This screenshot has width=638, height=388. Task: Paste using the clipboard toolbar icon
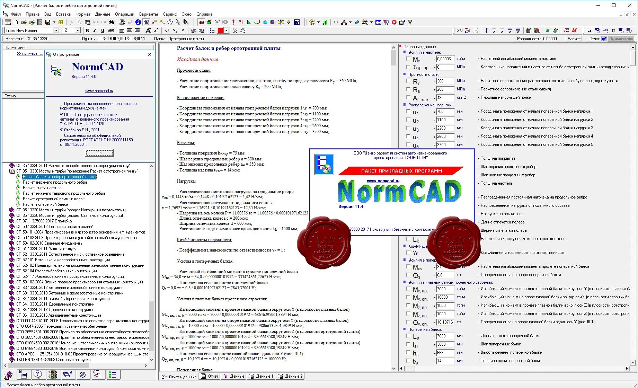point(87,22)
